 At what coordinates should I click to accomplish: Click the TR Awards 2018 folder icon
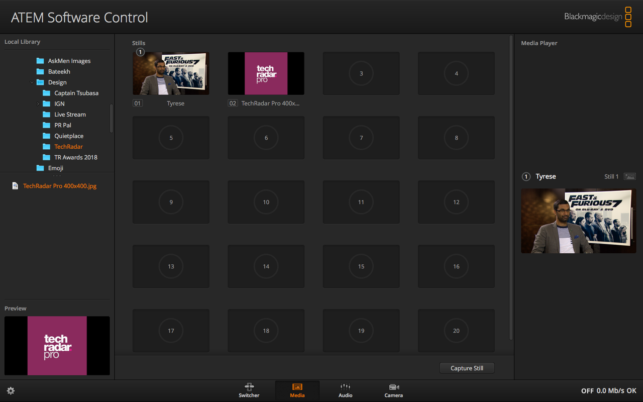click(47, 157)
